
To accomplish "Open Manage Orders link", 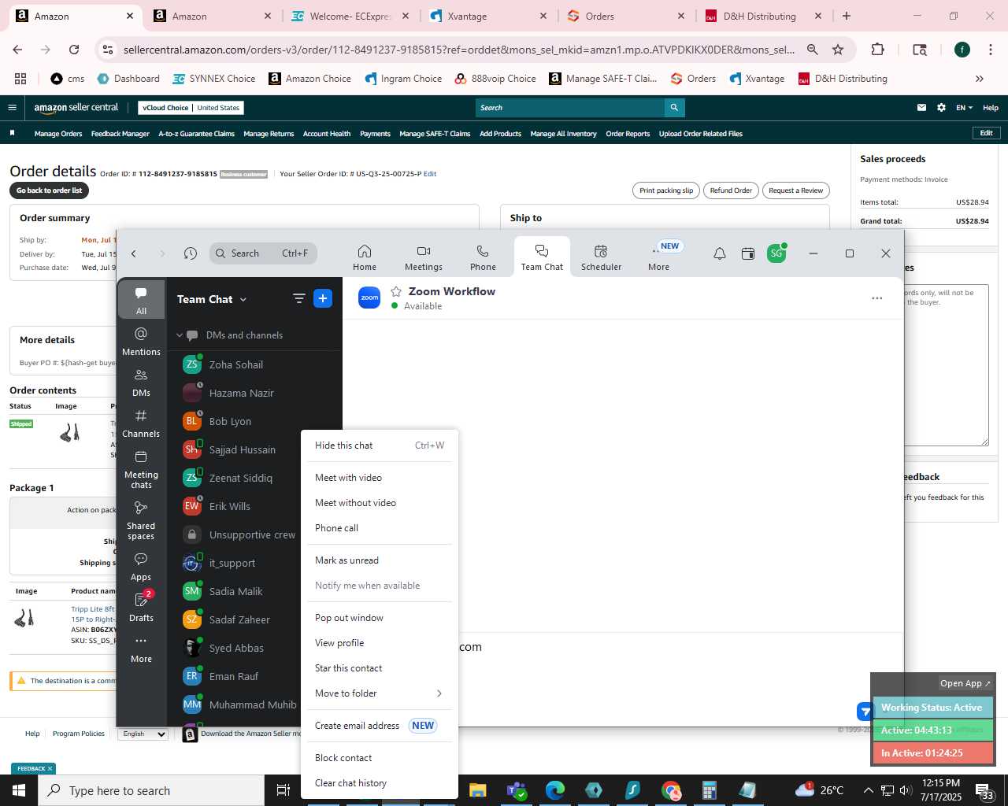I will [58, 134].
